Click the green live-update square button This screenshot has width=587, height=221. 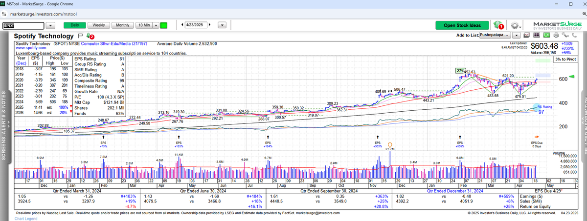pos(163,25)
